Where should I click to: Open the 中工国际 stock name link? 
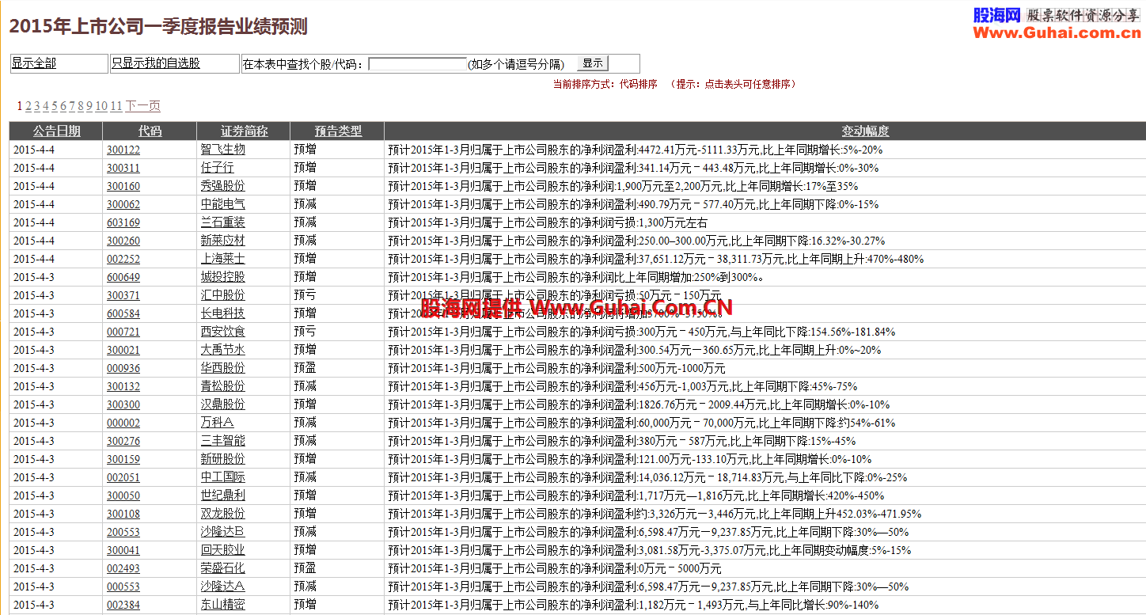[x=223, y=477]
